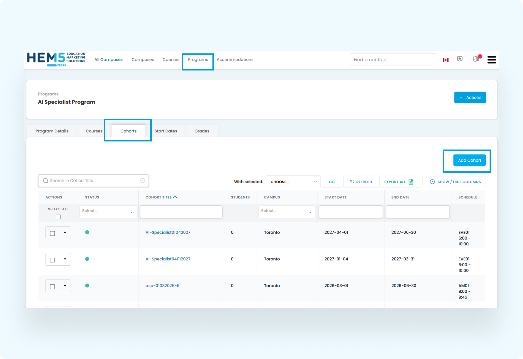Toggle the Select All checkbox
Viewport: 523px width, 359px height.
58,217
